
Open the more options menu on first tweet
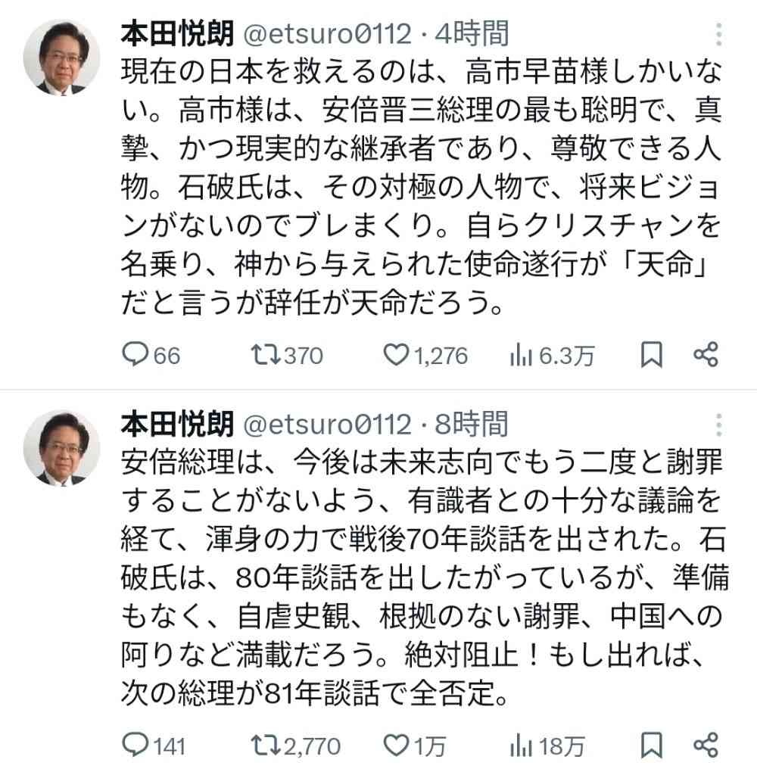pyautogui.click(x=718, y=34)
